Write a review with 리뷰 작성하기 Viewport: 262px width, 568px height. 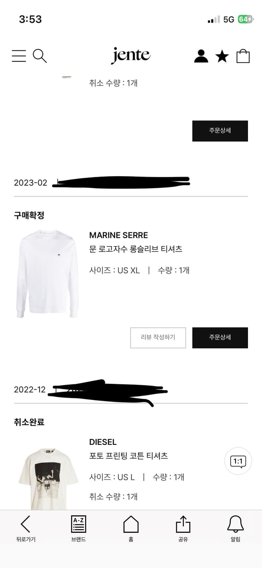pos(158,337)
